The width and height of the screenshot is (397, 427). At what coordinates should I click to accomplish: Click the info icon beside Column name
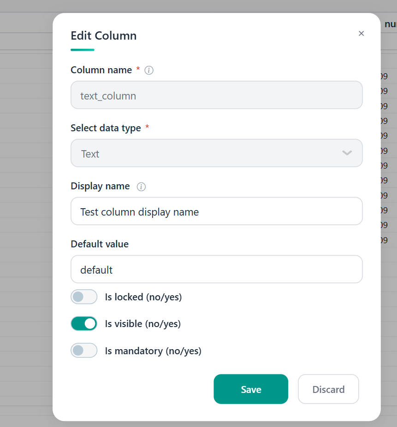pyautogui.click(x=149, y=70)
